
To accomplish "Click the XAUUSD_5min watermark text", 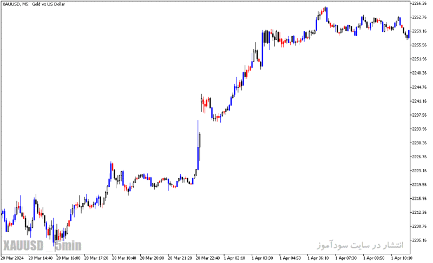I will (42, 245).
